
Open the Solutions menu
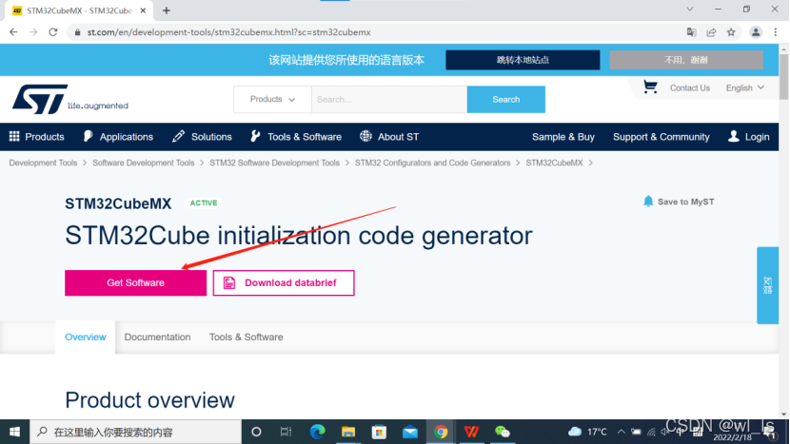click(x=202, y=136)
